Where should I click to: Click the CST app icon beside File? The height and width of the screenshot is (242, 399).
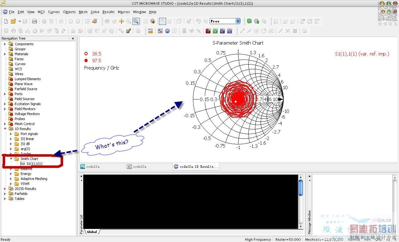pyautogui.click(x=5, y=12)
